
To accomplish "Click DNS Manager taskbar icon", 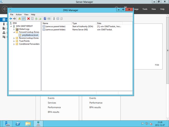I will coord(38,124).
